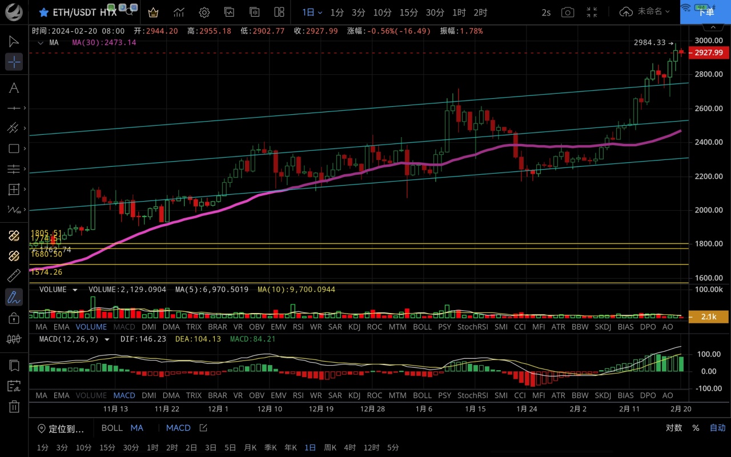This screenshot has height=457, width=731.
Task: Take a chart screenshot with camera icon
Action: (567, 12)
